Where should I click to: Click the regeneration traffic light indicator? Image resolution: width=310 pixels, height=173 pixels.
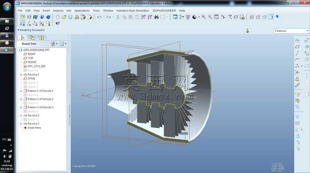247,31
